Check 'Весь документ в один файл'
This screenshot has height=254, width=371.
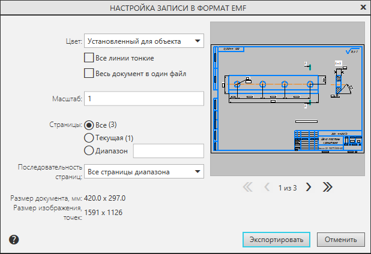tap(89, 74)
